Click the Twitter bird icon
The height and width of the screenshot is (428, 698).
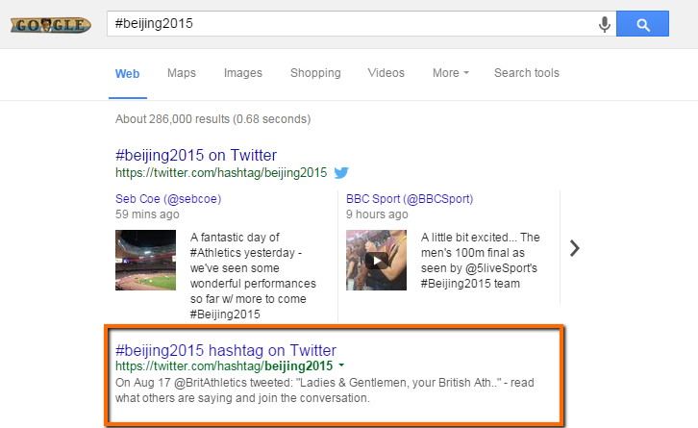click(x=341, y=172)
